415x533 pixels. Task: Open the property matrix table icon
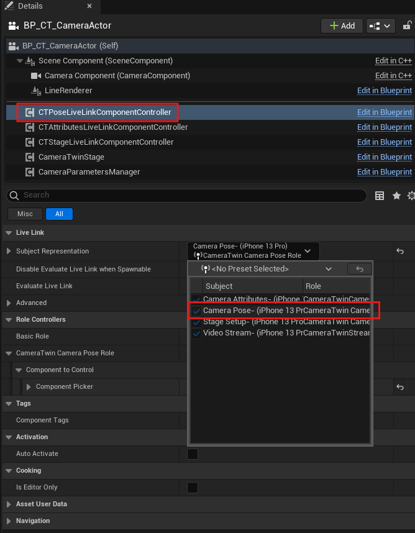(380, 196)
